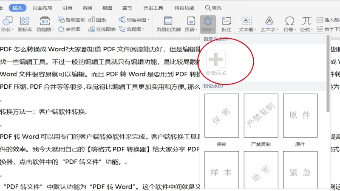The height and width of the screenshot is (191, 340).
Task: Select the 保密 preset watermark thumbnail
Action: (221, 115)
